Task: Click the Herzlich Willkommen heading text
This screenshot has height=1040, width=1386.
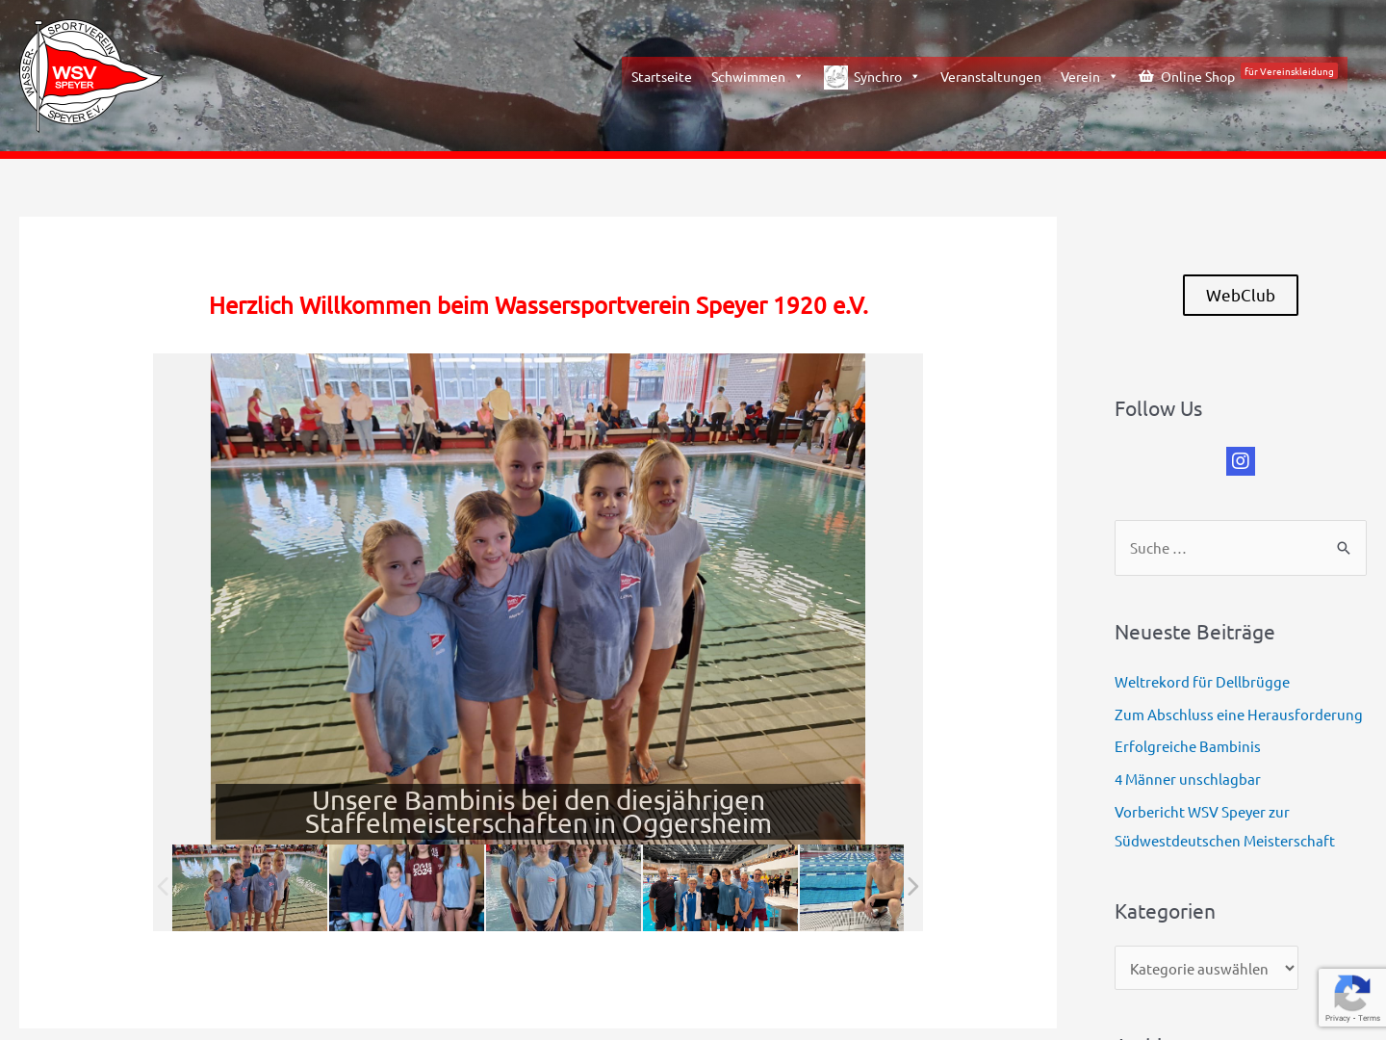Action: coord(538,305)
